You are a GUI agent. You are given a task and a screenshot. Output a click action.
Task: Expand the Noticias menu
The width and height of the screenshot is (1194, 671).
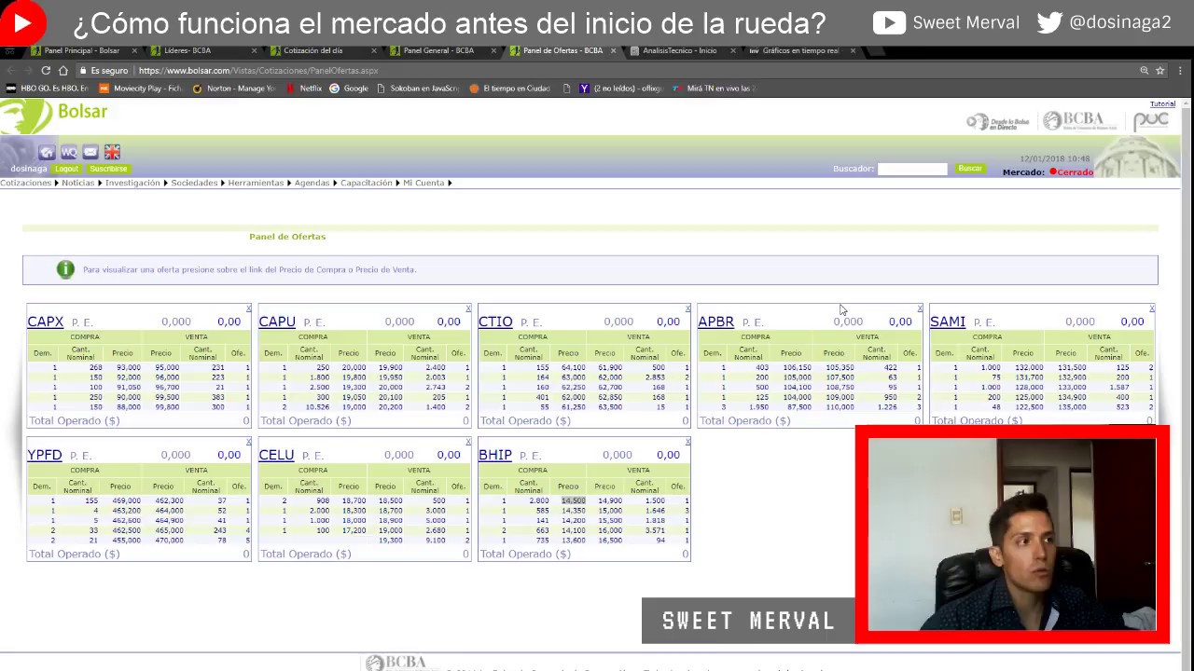(x=80, y=183)
